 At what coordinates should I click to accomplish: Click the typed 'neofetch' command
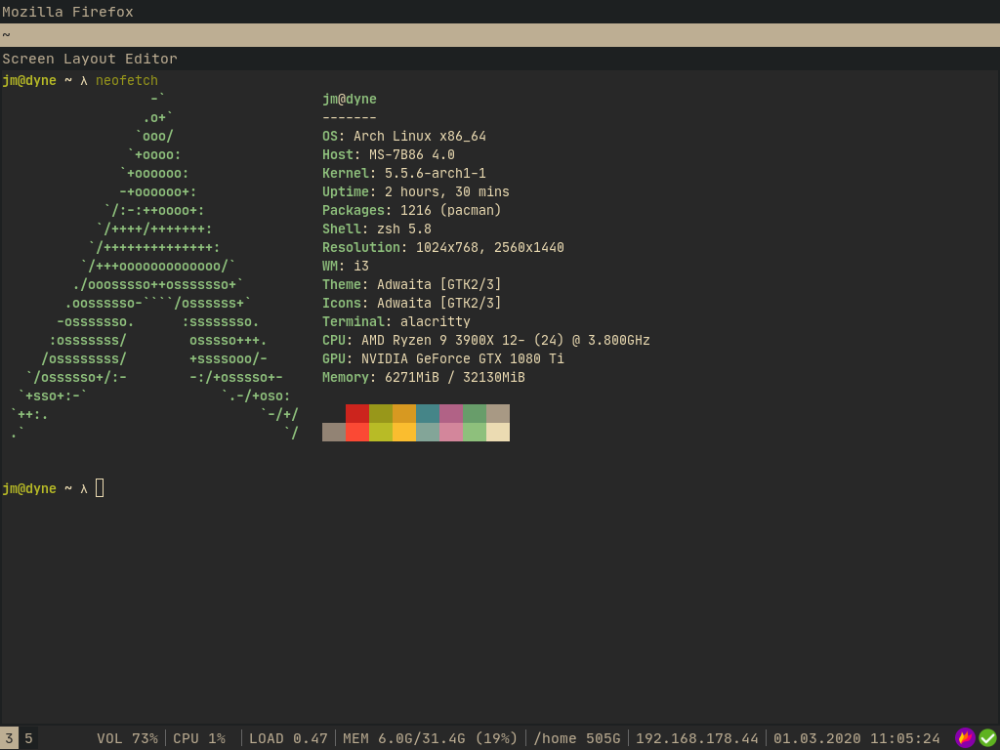click(x=127, y=80)
